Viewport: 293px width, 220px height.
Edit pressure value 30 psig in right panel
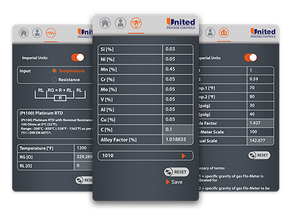click(x=260, y=106)
